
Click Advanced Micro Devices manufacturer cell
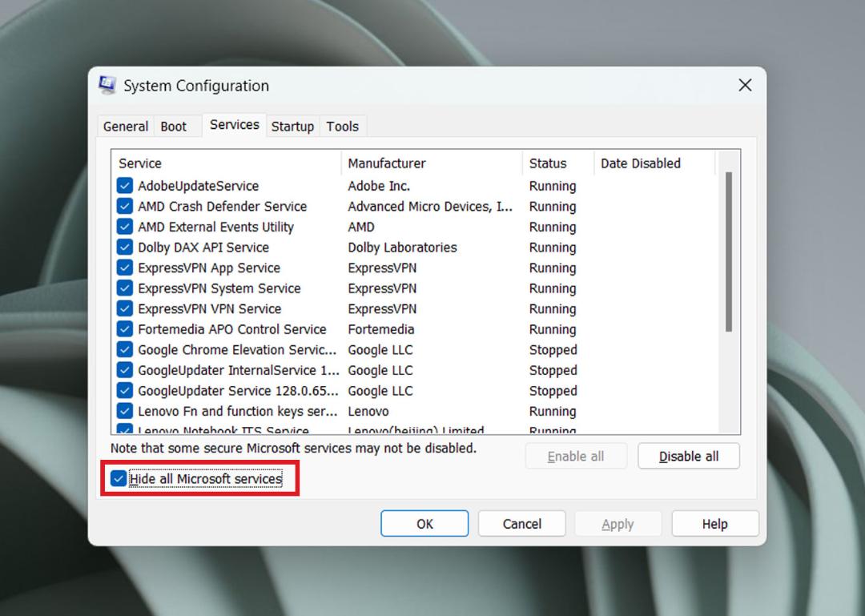(430, 207)
